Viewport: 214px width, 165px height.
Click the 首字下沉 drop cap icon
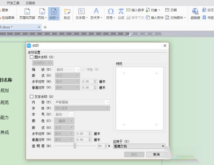pyautogui.click(x=135, y=18)
